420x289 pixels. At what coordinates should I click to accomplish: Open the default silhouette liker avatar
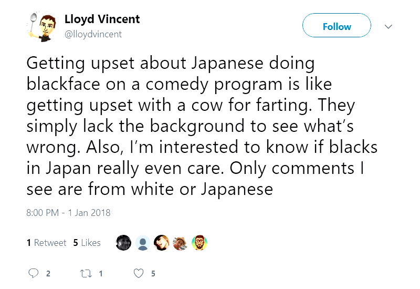pyautogui.click(x=142, y=242)
